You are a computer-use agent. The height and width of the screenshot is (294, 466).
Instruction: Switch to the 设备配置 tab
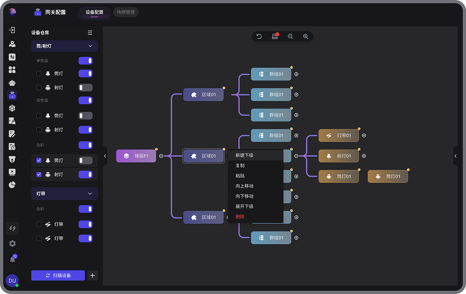point(95,12)
